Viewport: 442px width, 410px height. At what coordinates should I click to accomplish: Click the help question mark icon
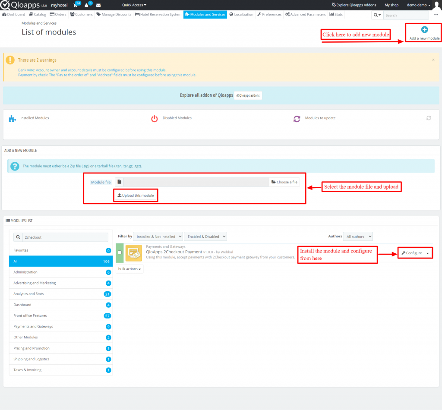point(15,166)
